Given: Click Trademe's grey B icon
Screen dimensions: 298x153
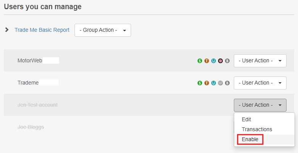Looking at the screenshot, I should 227,83.
